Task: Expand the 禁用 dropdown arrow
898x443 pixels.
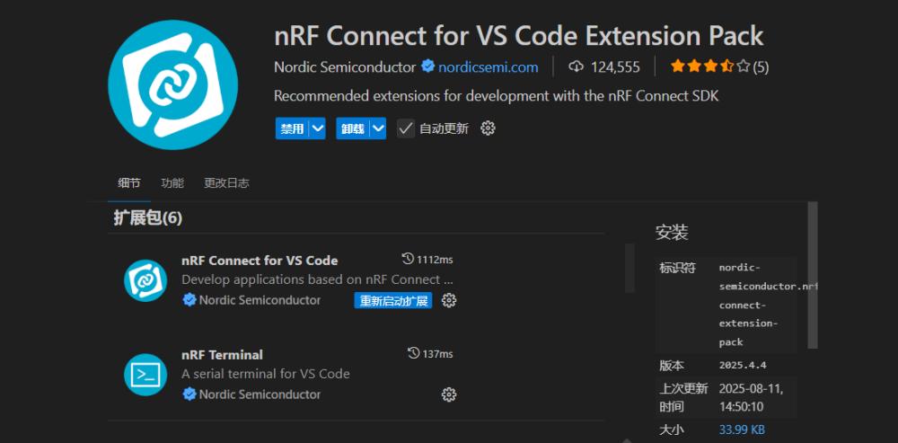Action: [x=317, y=128]
